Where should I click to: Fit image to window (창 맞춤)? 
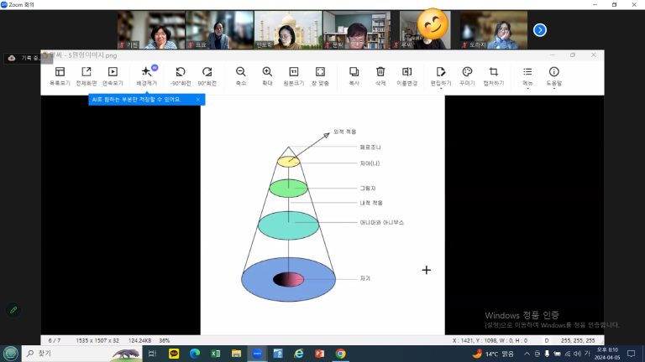click(320, 75)
